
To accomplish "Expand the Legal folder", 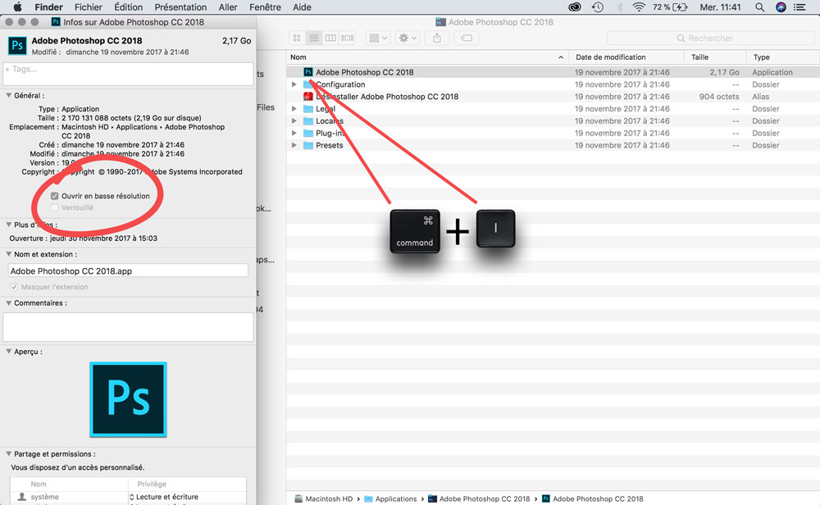I will 294,109.
